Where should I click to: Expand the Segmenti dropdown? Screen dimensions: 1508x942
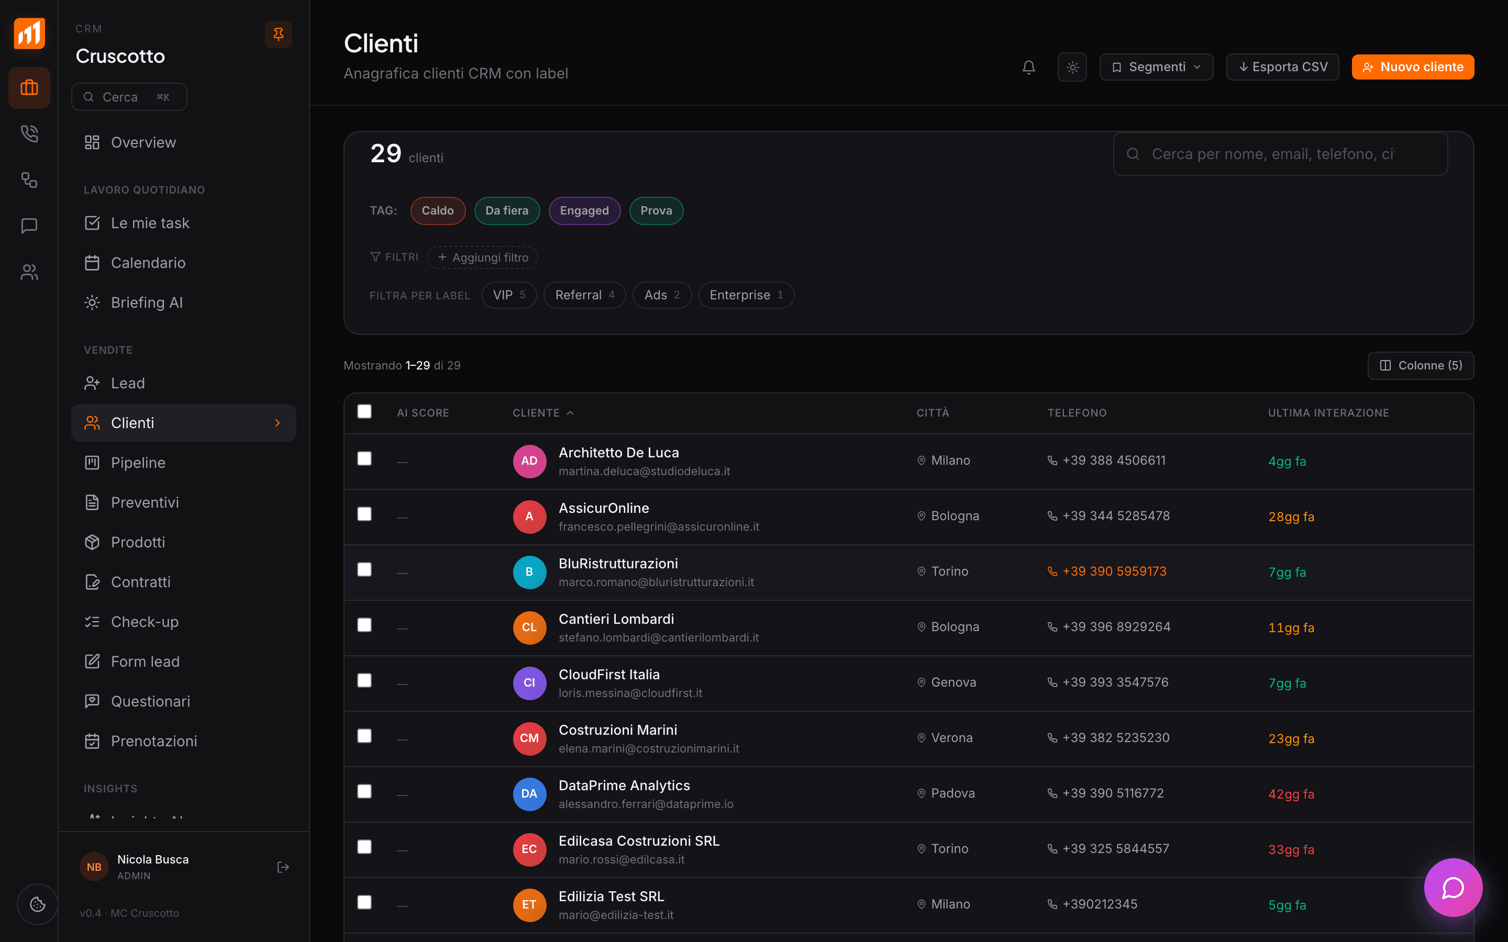click(x=1156, y=68)
